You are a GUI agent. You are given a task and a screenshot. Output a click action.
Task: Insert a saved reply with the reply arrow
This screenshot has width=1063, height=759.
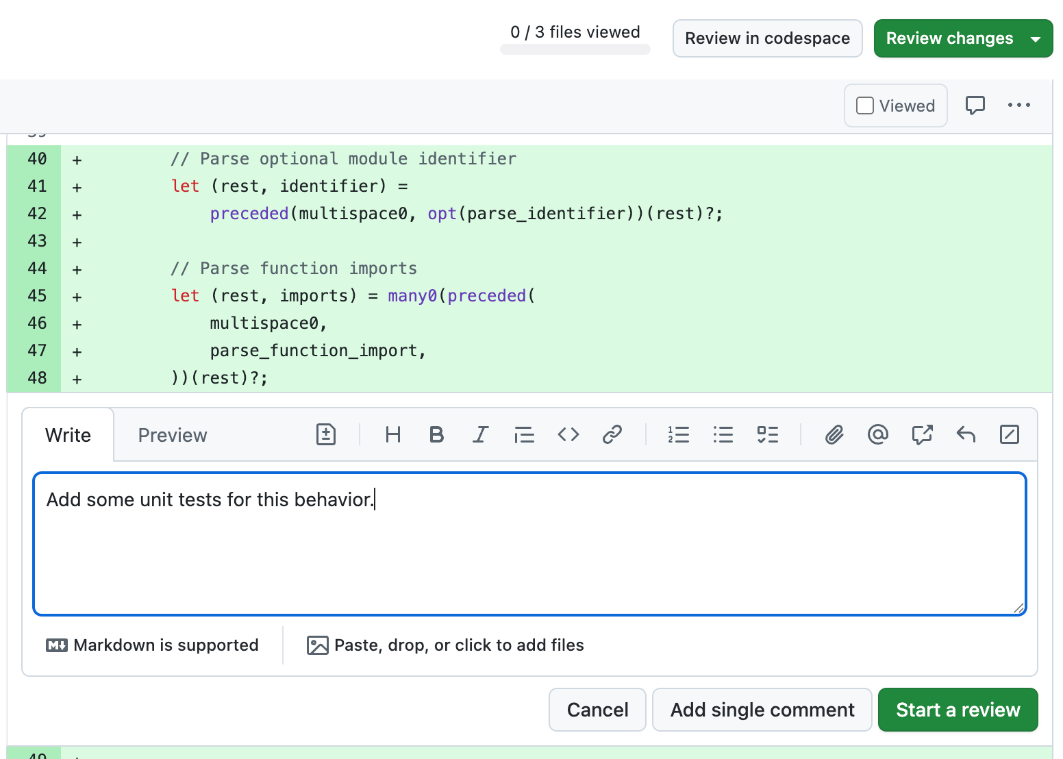tap(966, 434)
